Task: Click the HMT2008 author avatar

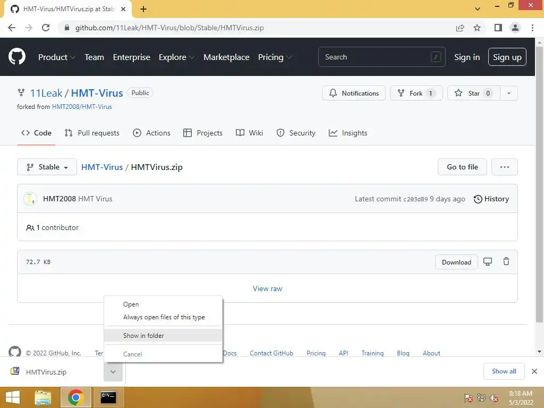Action: (x=30, y=199)
